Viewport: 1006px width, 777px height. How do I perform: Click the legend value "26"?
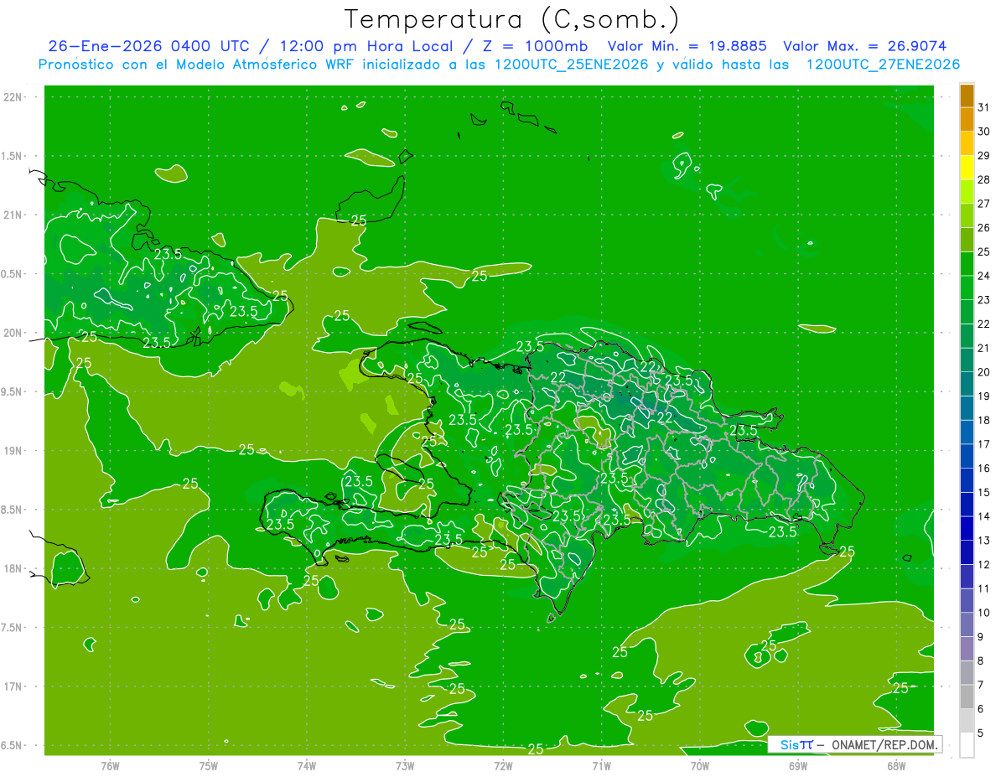(x=984, y=228)
